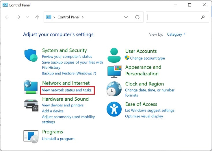Screen dimensions: 212x151
Task: Open the User Accounts person icon
Action: tap(114, 55)
